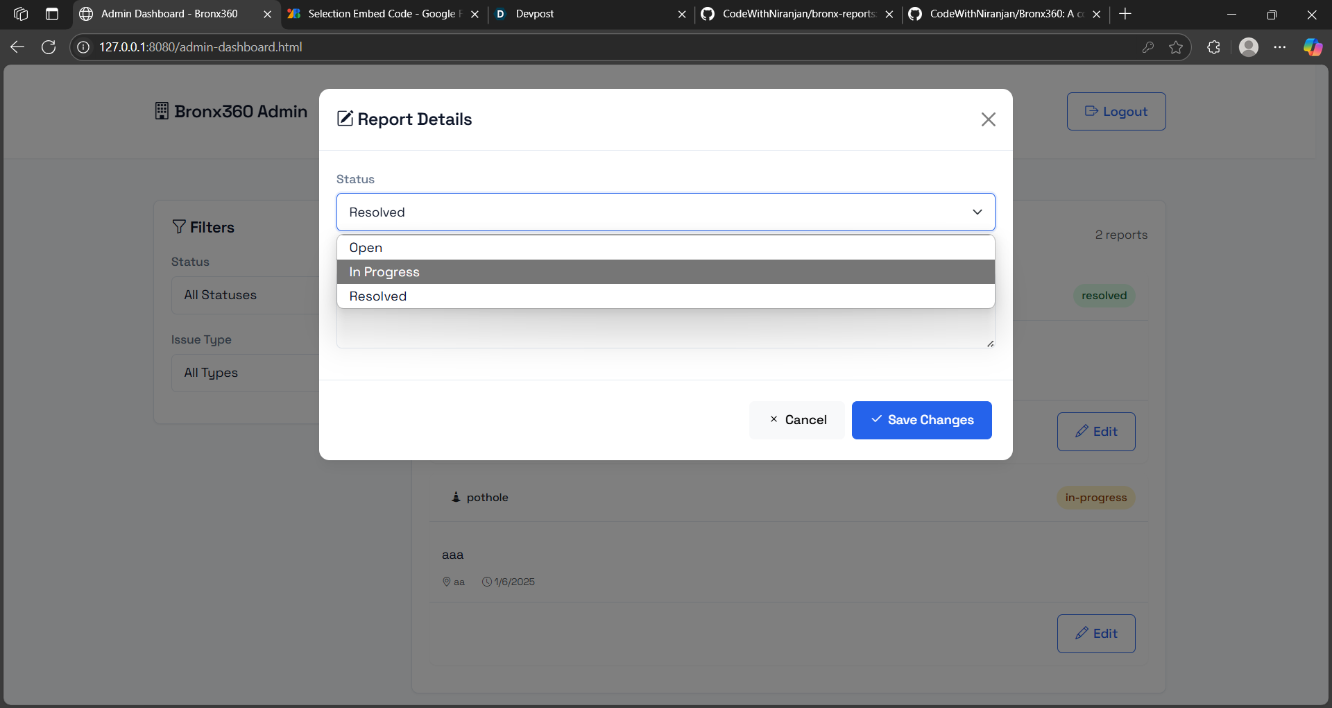Open the All Types filter dropdown
The height and width of the screenshot is (708, 1332).
(x=246, y=373)
